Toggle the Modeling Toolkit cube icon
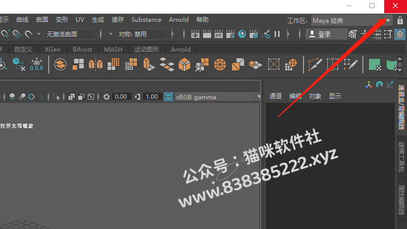The height and width of the screenshot is (229, 407). 353,34
